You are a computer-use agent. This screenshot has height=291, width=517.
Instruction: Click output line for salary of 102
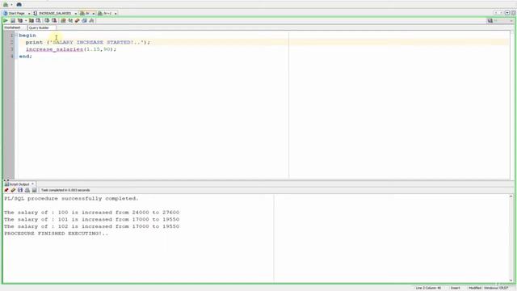coord(91,226)
